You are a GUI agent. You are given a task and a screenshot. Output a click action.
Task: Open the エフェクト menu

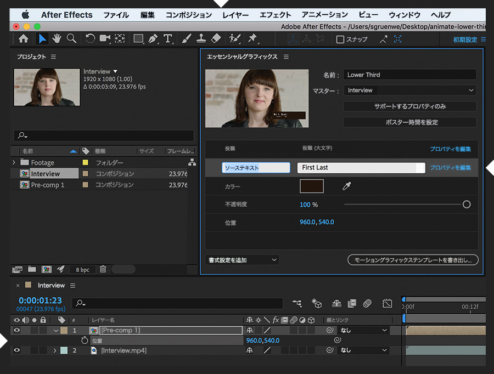[x=275, y=15]
